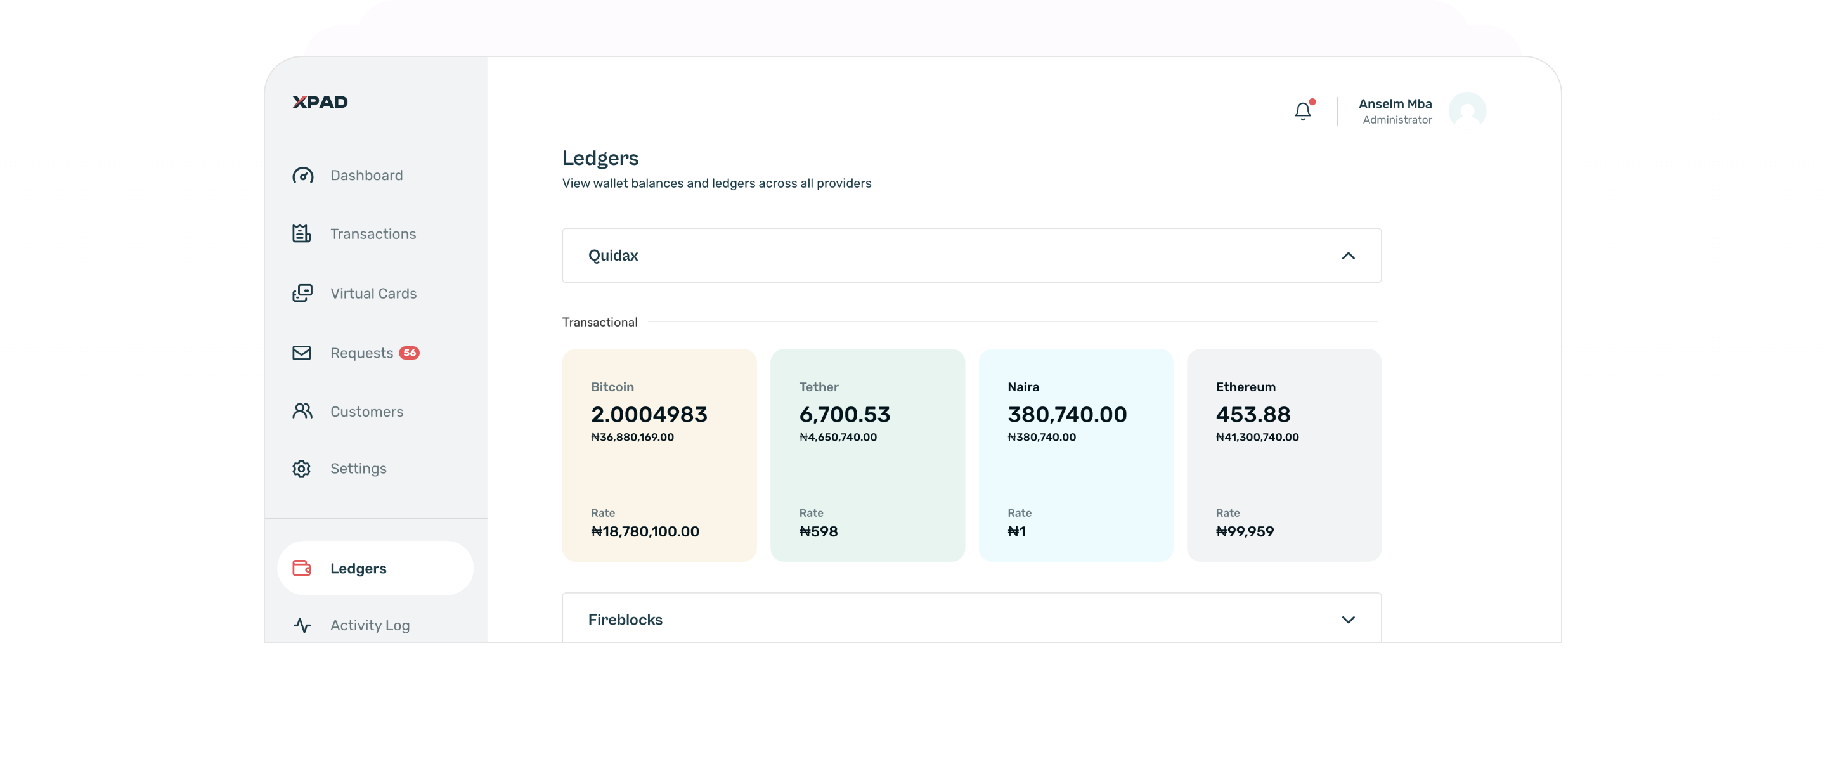Click the Requests 56 badge

coord(410,353)
